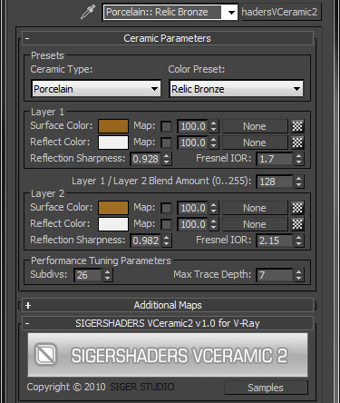Click Layer 1 Surface Color None map button
The width and height of the screenshot is (340, 403).
point(255,126)
